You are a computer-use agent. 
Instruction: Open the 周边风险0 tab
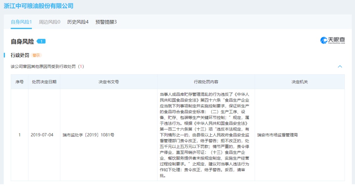[49, 22]
